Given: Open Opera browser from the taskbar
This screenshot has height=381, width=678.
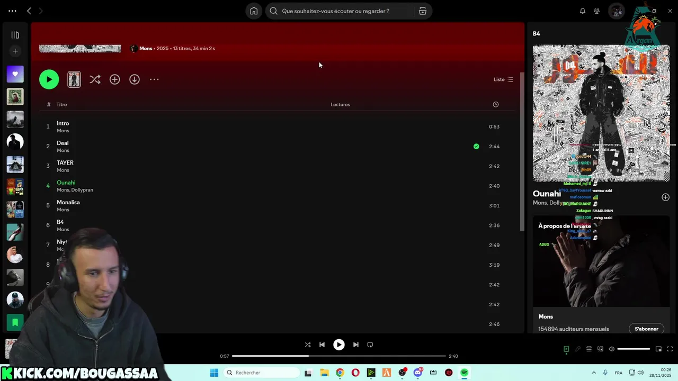Looking at the screenshot, I should pyautogui.click(x=355, y=373).
